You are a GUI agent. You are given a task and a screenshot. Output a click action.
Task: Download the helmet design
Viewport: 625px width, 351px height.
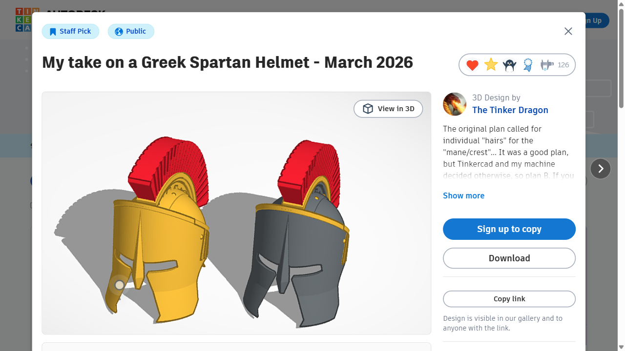point(509,258)
